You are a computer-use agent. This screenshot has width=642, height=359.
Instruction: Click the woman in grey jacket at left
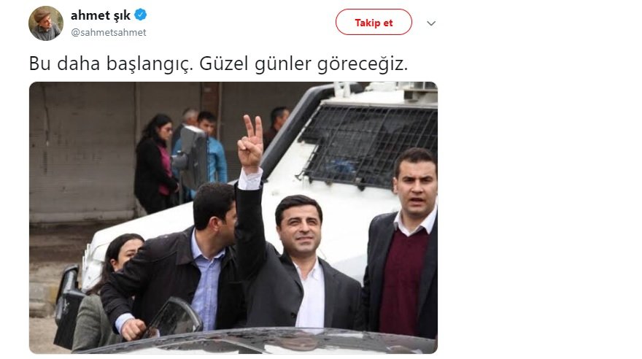click(102, 295)
